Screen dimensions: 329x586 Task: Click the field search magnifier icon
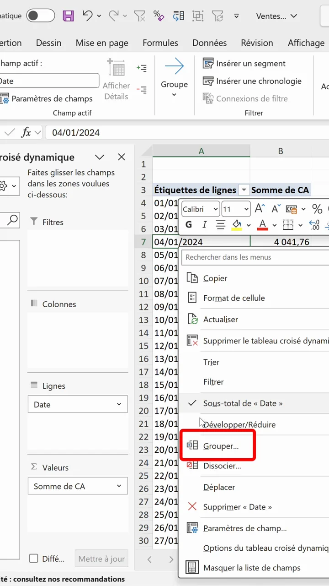(x=13, y=220)
